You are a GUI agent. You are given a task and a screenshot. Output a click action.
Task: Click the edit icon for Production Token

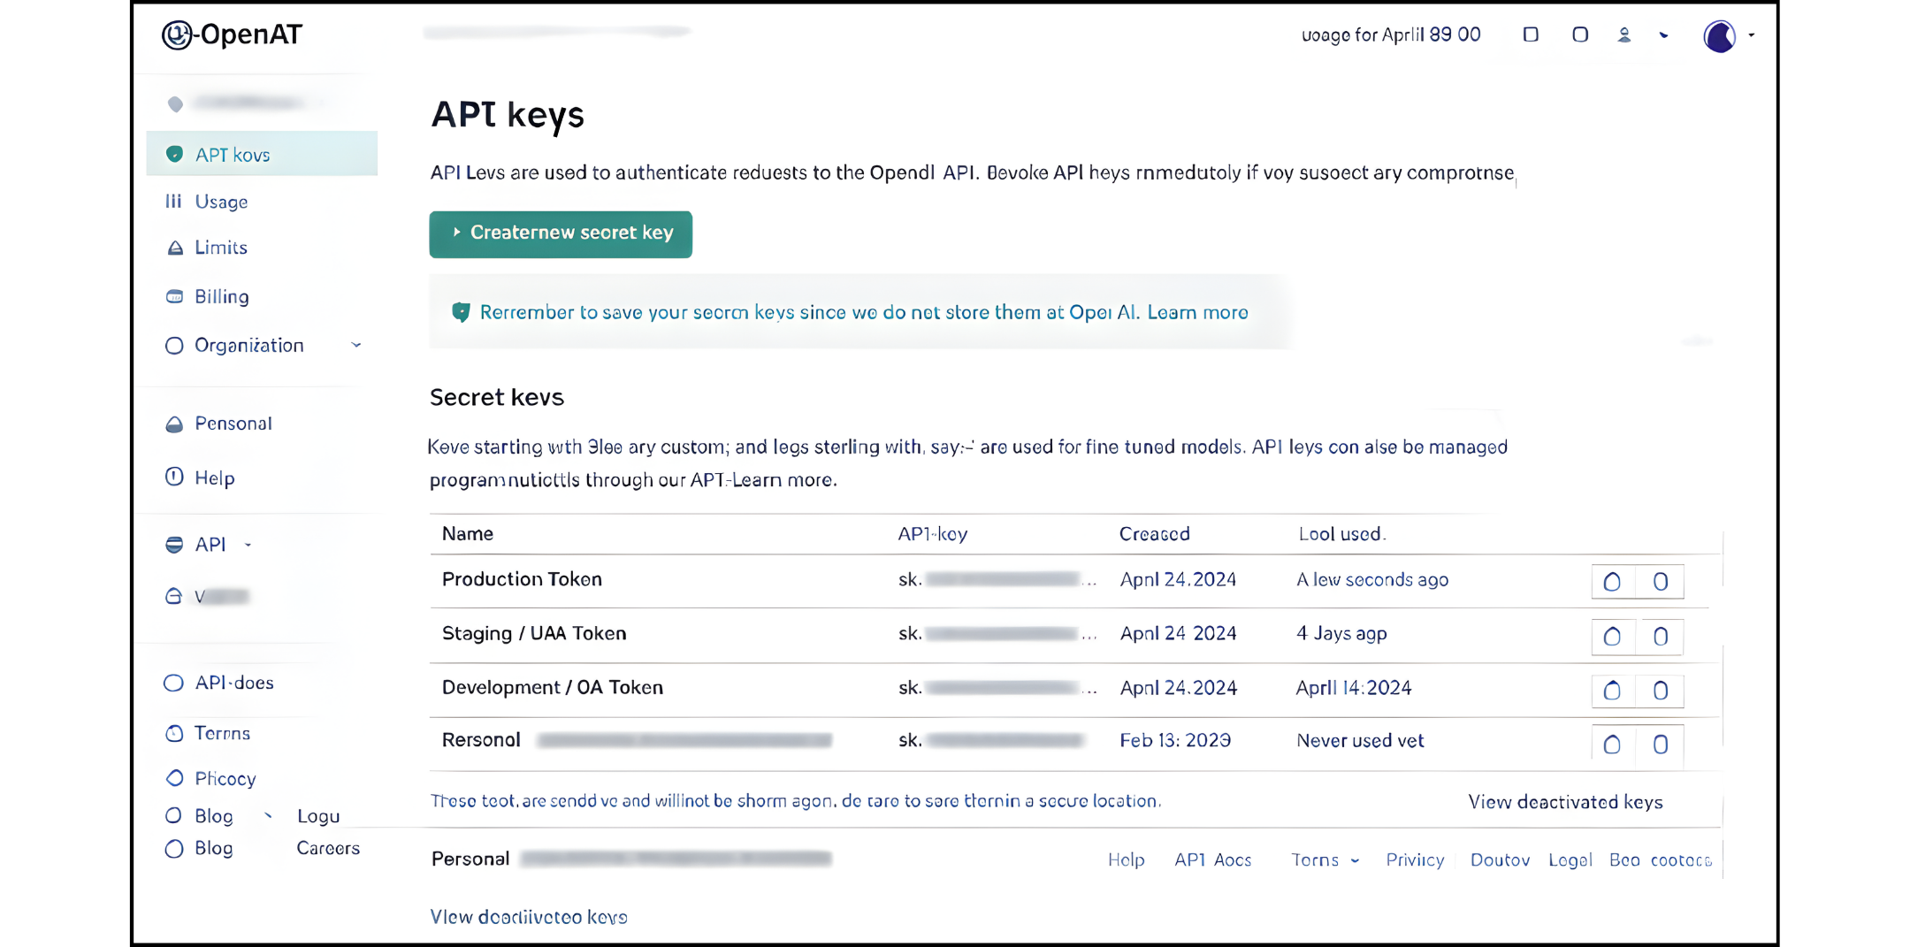1611,581
